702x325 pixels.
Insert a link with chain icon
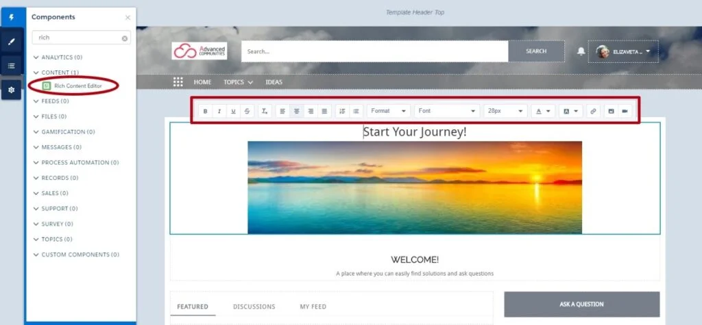click(x=593, y=111)
